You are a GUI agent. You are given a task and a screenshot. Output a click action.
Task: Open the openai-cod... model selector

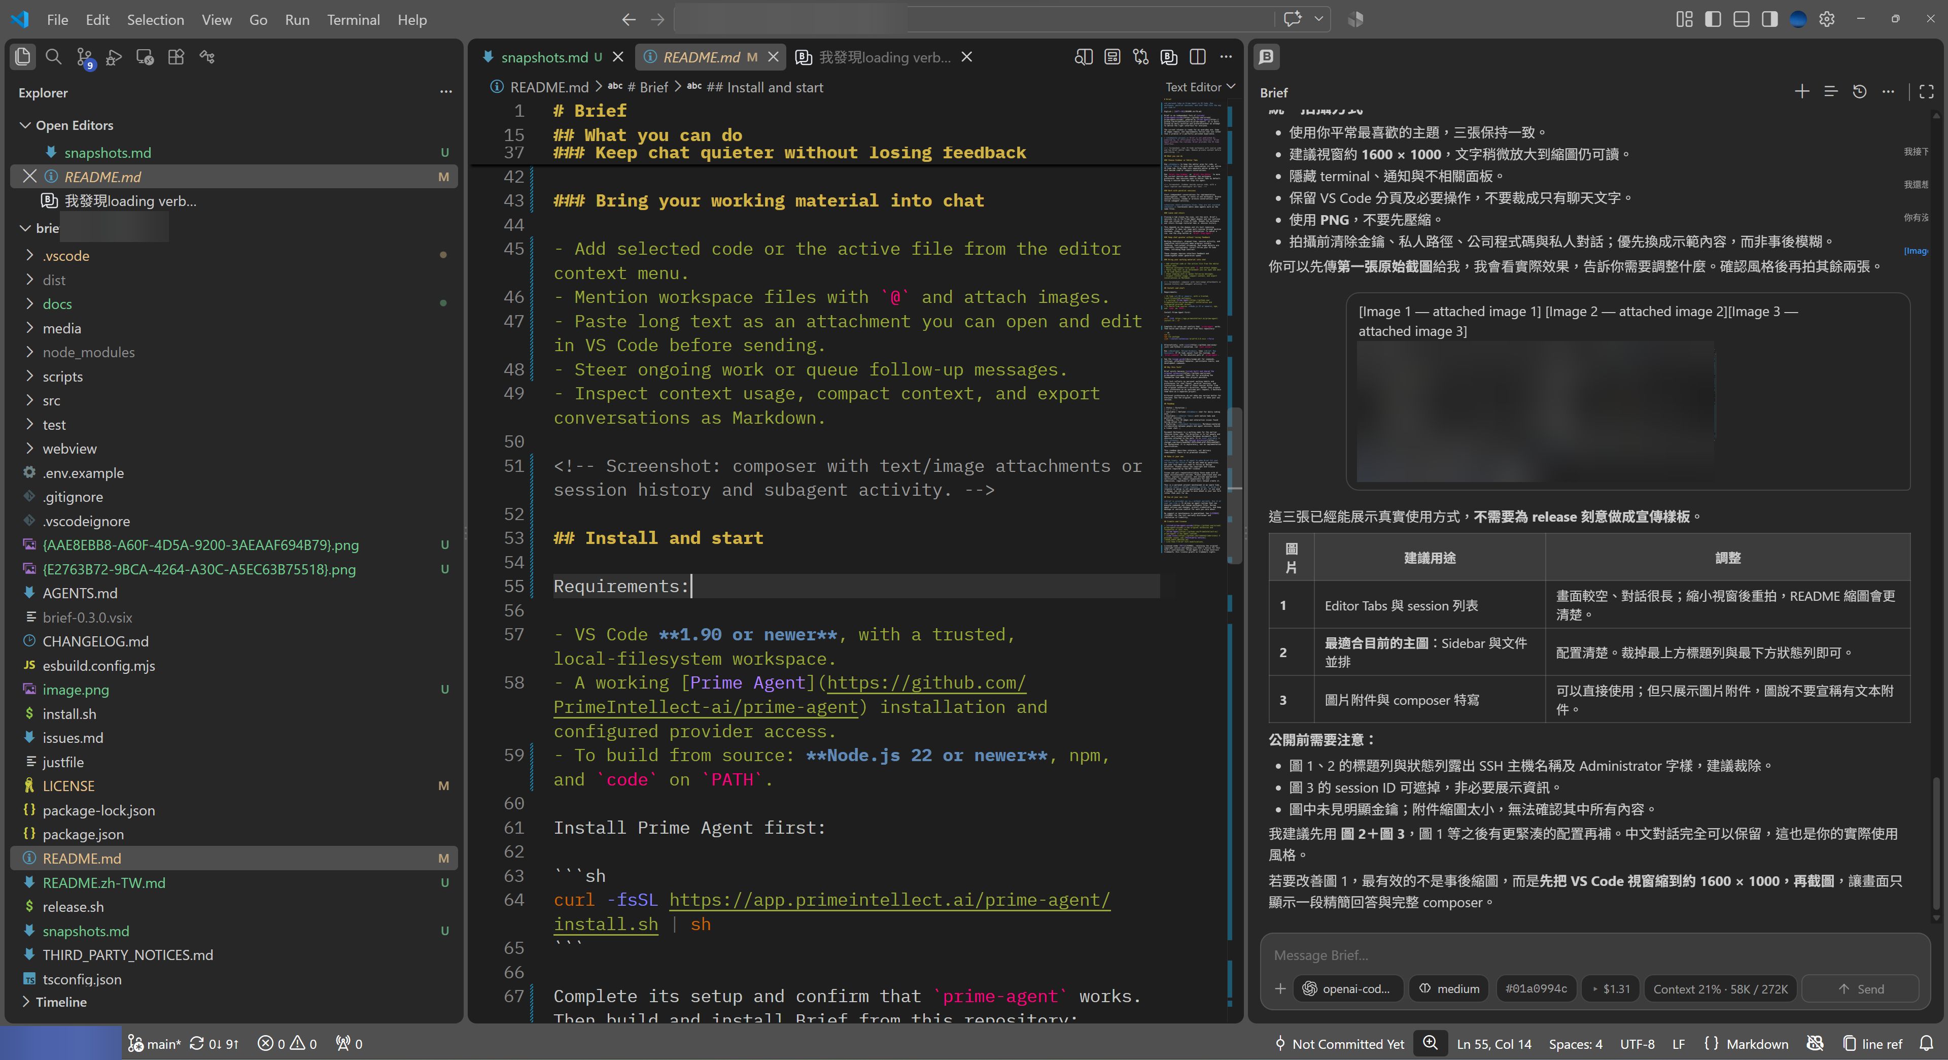(1348, 989)
